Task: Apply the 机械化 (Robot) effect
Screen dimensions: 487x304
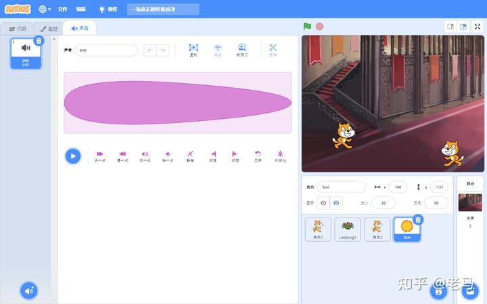Action: [281, 157]
